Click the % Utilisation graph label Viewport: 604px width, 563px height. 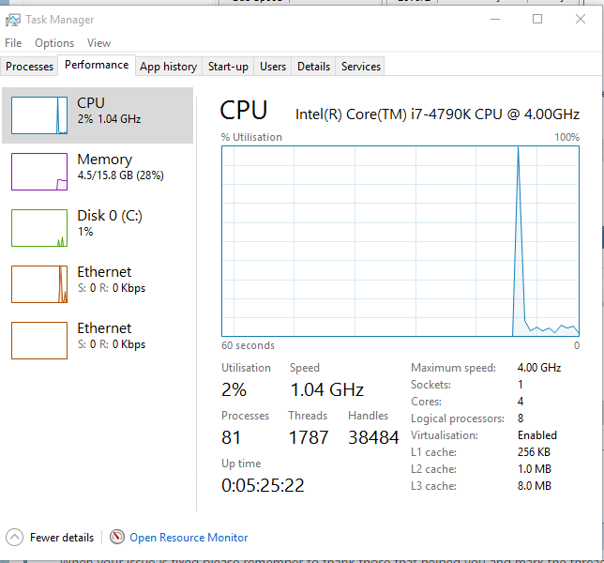point(251,137)
